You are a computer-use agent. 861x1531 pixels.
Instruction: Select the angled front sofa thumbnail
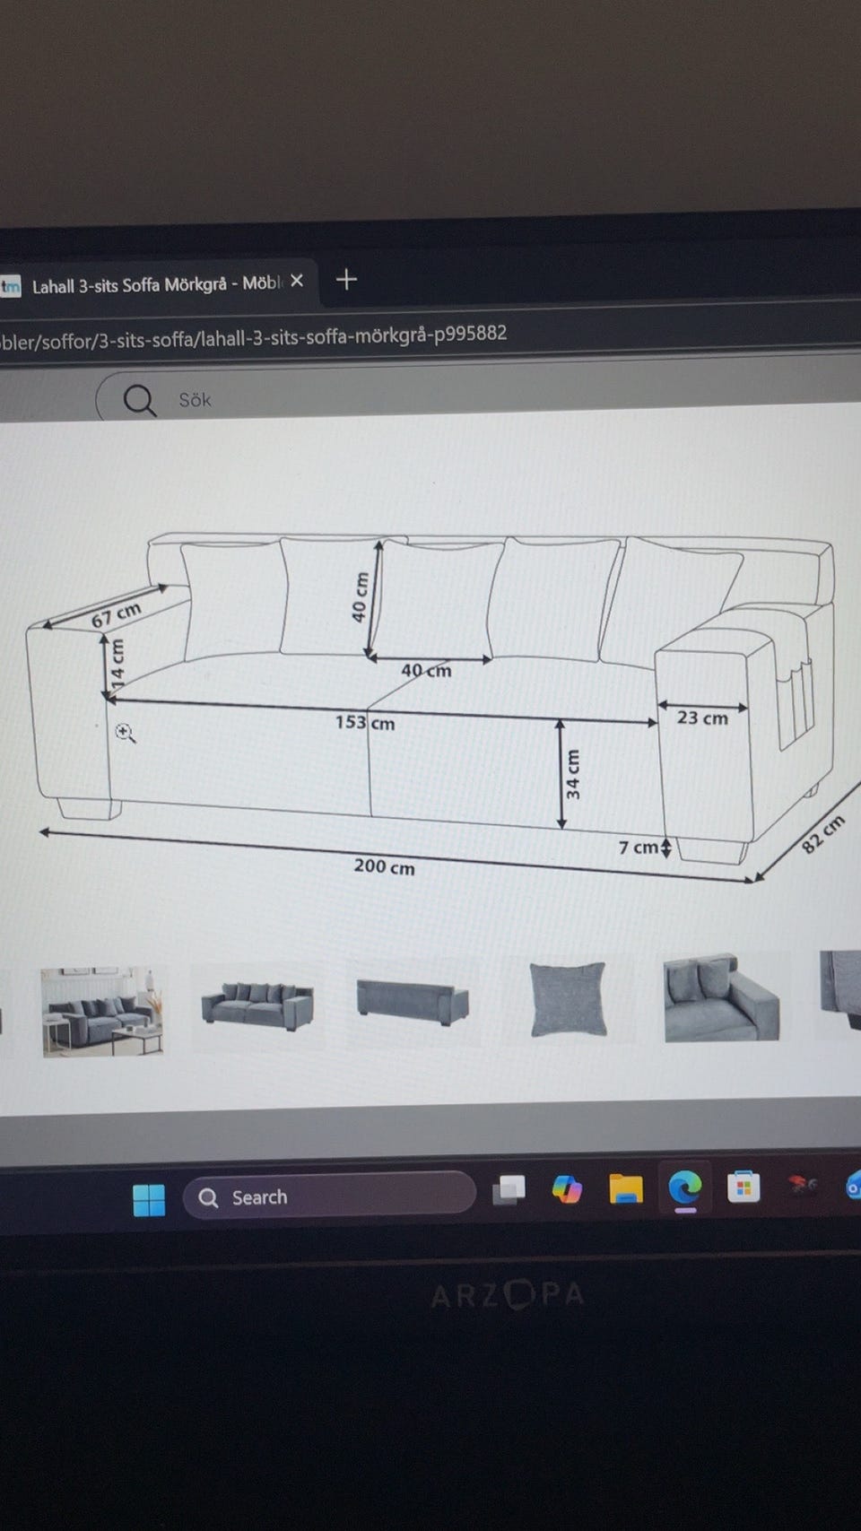pos(257,1005)
